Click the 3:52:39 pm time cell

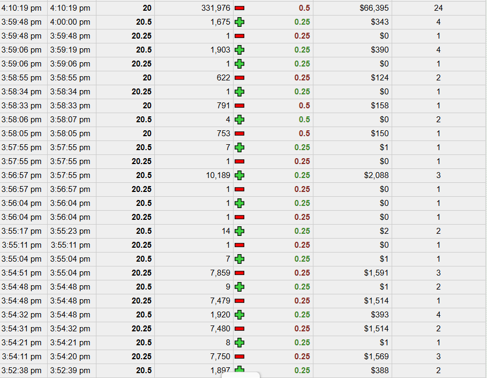click(x=70, y=370)
